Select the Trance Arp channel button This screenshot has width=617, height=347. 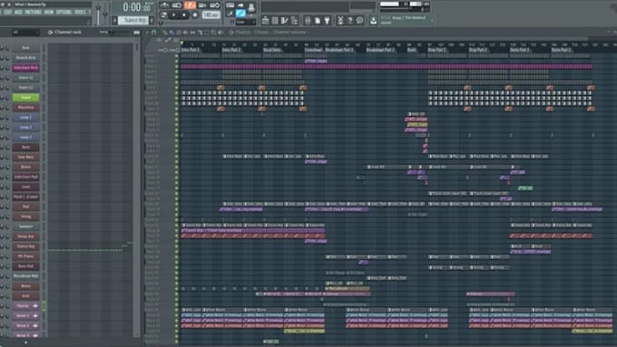coord(25,246)
